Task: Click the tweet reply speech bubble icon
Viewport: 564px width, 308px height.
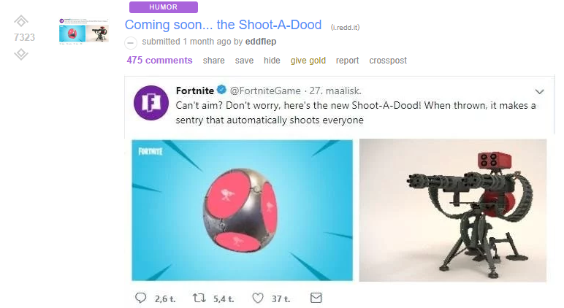Action: click(x=141, y=298)
